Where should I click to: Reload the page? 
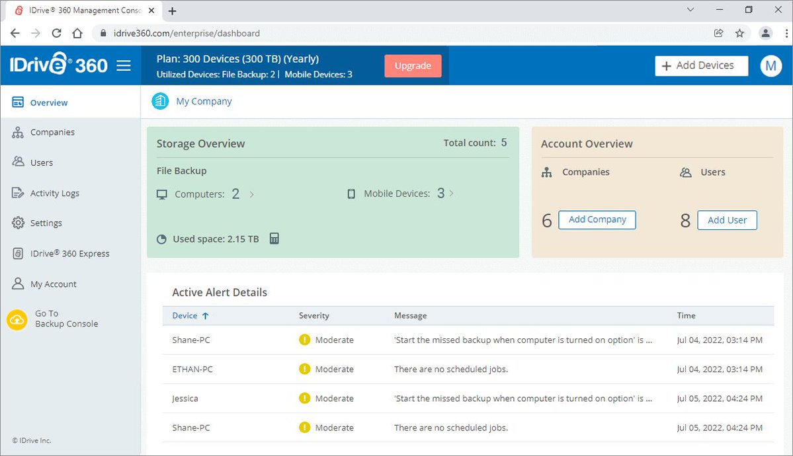pyautogui.click(x=57, y=33)
